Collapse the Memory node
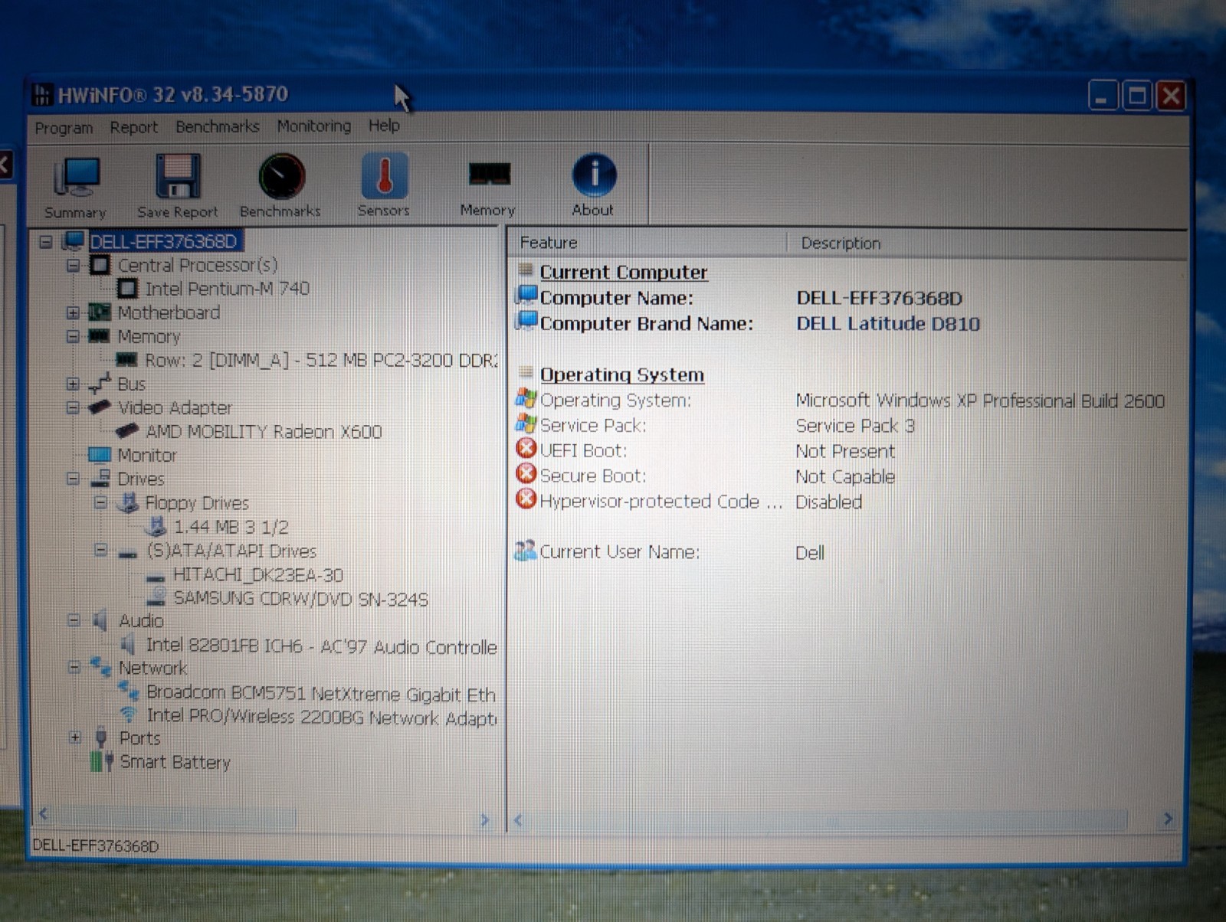This screenshot has height=922, width=1226. [x=73, y=336]
